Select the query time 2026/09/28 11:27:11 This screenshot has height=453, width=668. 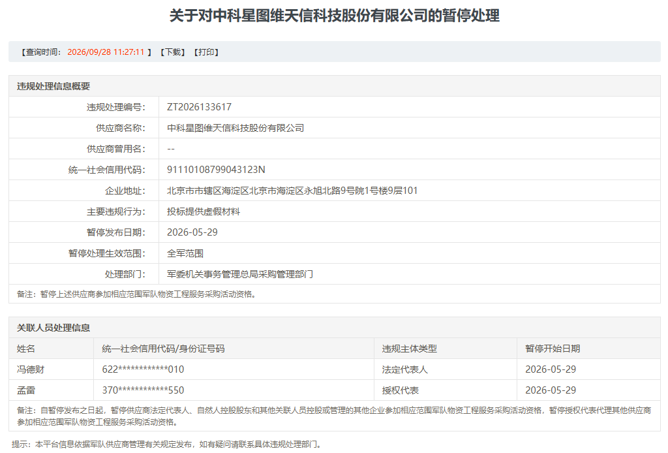106,52
